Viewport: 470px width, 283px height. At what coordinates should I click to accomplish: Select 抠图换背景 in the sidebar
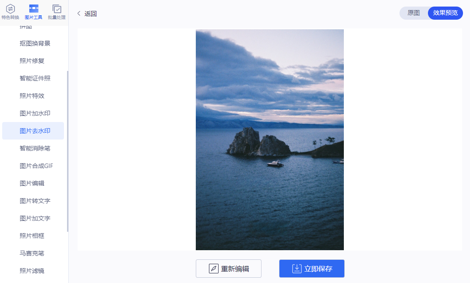coord(35,43)
